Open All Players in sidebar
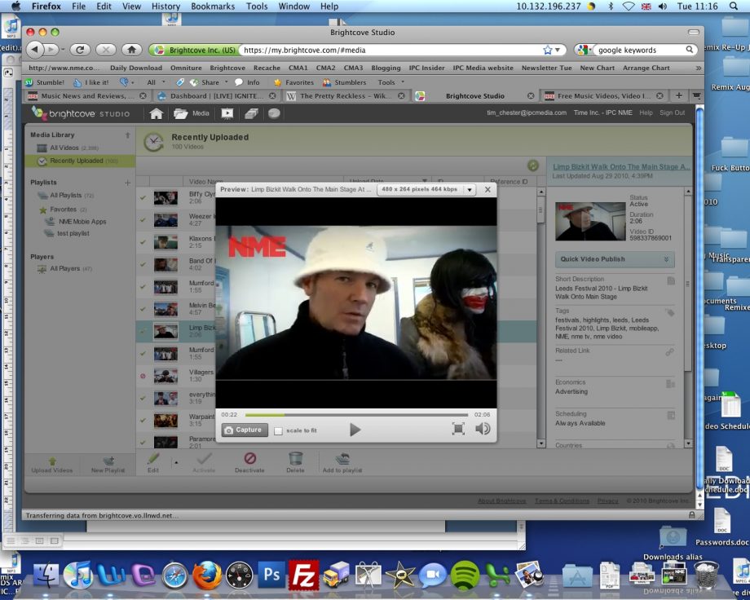 64,268
